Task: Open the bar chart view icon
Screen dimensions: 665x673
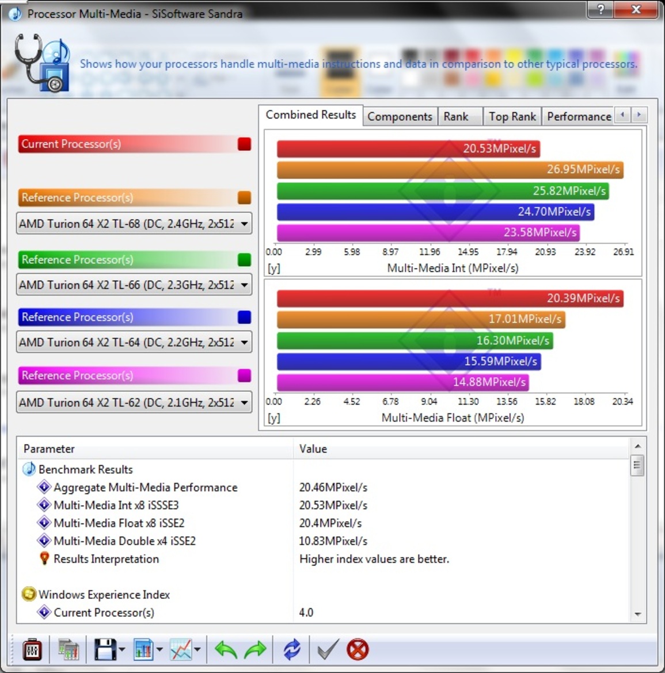Action: click(x=143, y=650)
